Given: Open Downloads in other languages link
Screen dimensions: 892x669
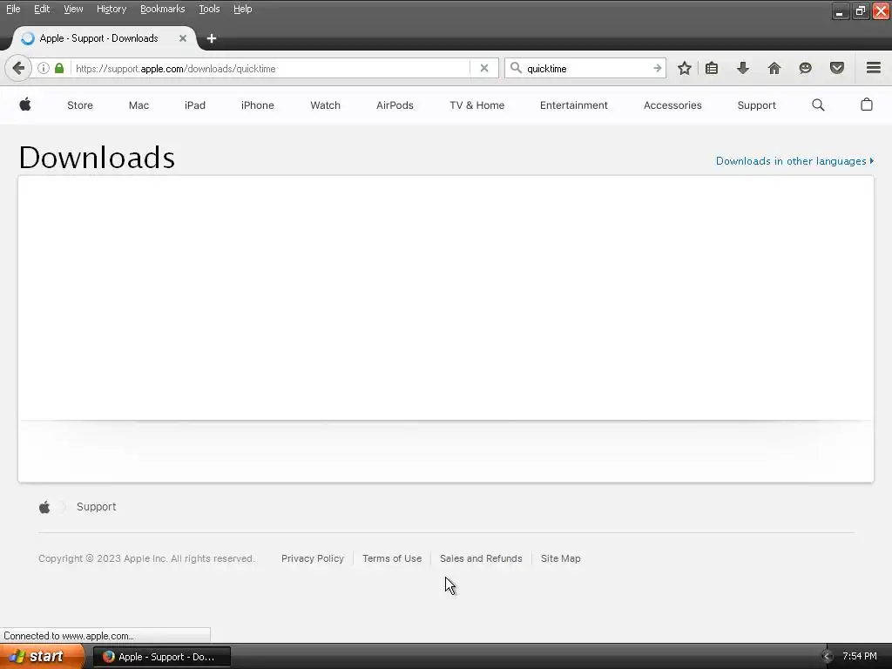Looking at the screenshot, I should (x=794, y=161).
